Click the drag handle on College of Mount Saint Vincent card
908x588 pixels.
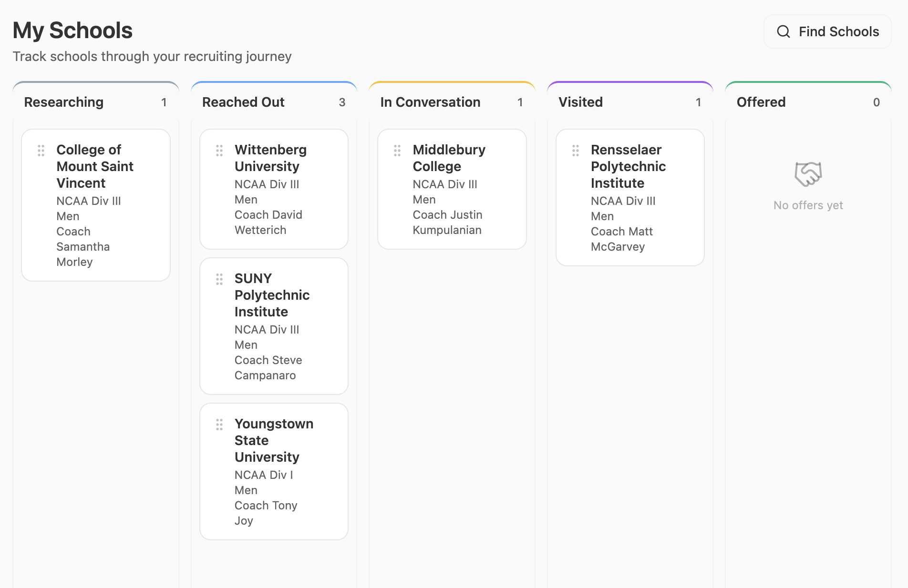[41, 150]
